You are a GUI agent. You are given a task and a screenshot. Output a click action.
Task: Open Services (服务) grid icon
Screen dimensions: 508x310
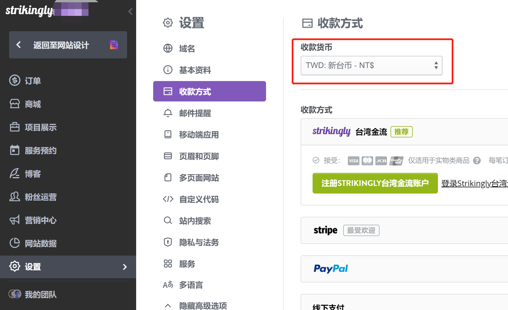pos(168,264)
